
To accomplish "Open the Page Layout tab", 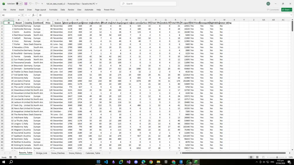I will coord(40,10).
